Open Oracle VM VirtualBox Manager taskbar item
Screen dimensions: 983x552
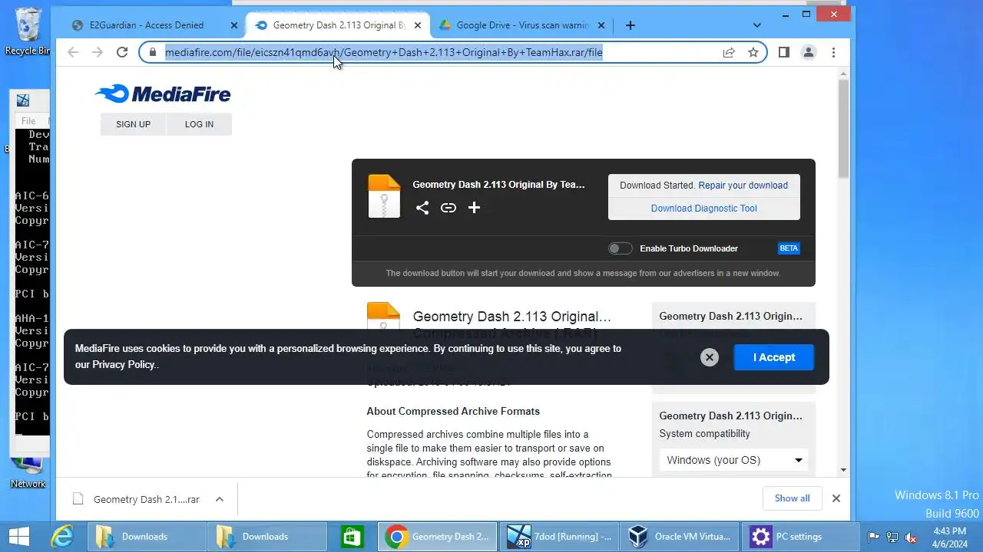click(x=680, y=536)
